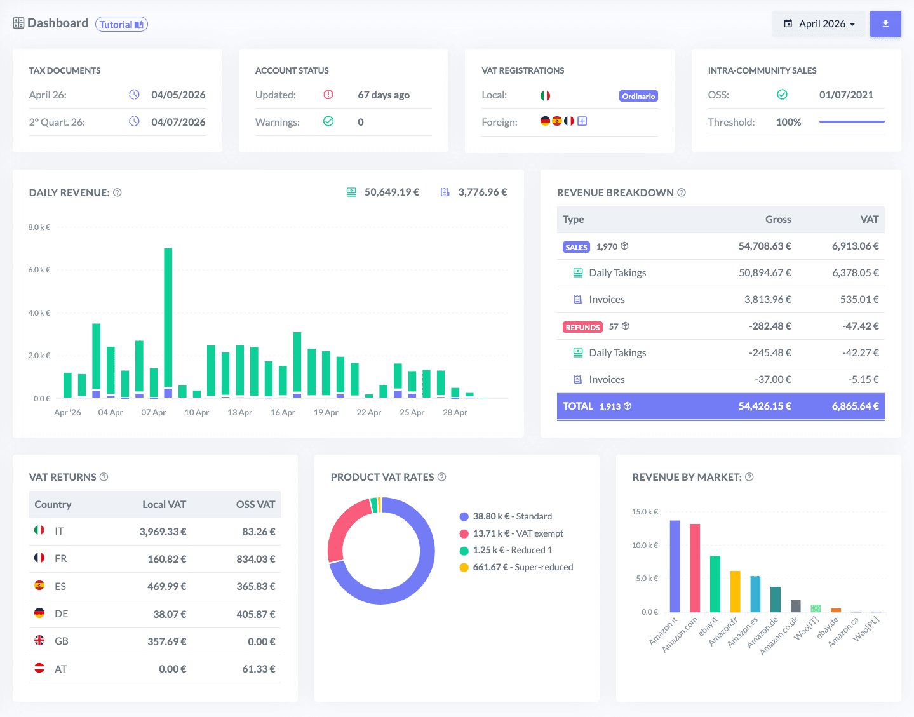Image resolution: width=914 pixels, height=717 pixels.
Task: Click the clock icon beside 2° Quart. 26
Action: 134,121
